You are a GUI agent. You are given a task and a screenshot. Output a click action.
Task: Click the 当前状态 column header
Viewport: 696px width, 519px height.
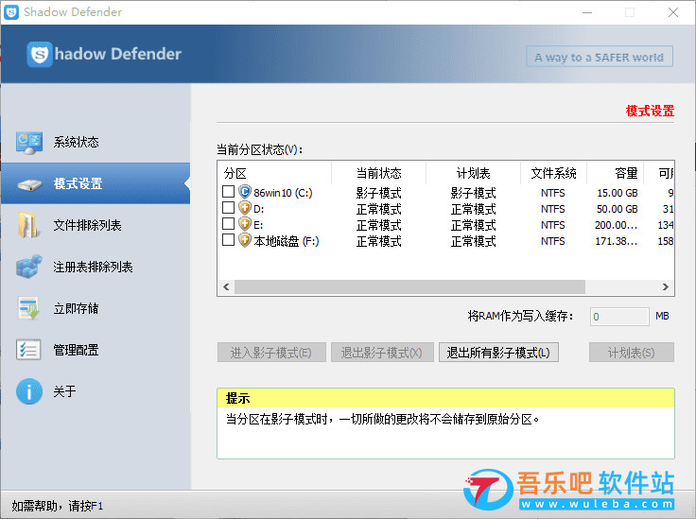(378, 173)
